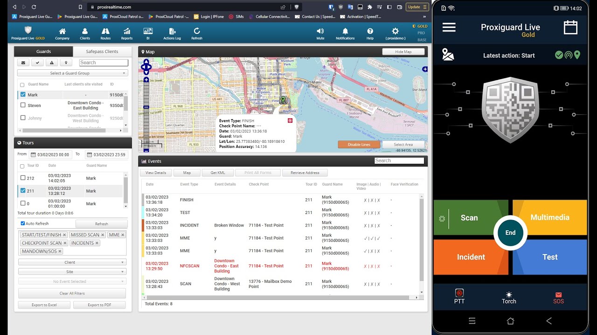Switch to the Guards tab

[43, 52]
